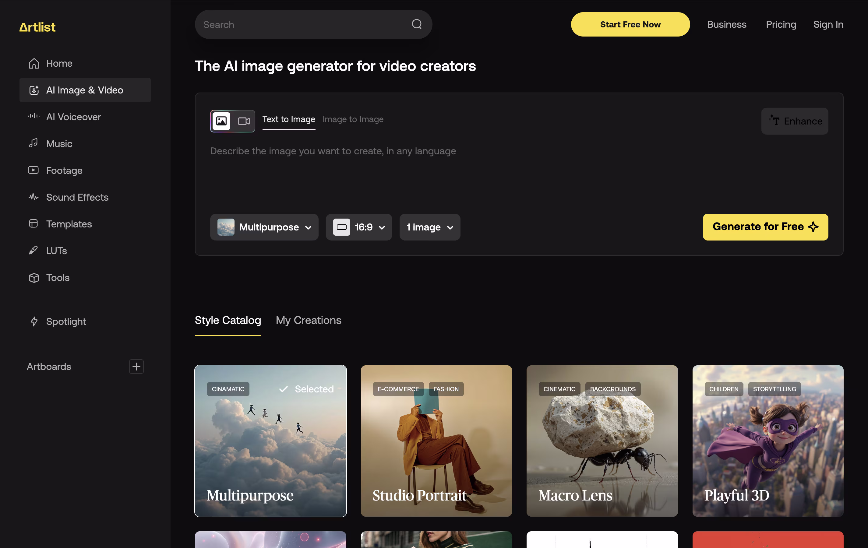This screenshot has width=868, height=548.
Task: Click the checkmark on the Selected badge
Action: tap(284, 389)
